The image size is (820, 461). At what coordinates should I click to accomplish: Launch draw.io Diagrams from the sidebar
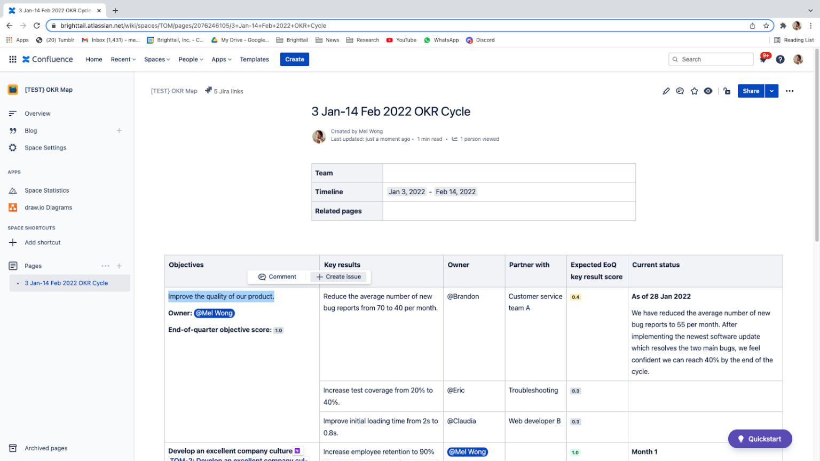[49, 207]
